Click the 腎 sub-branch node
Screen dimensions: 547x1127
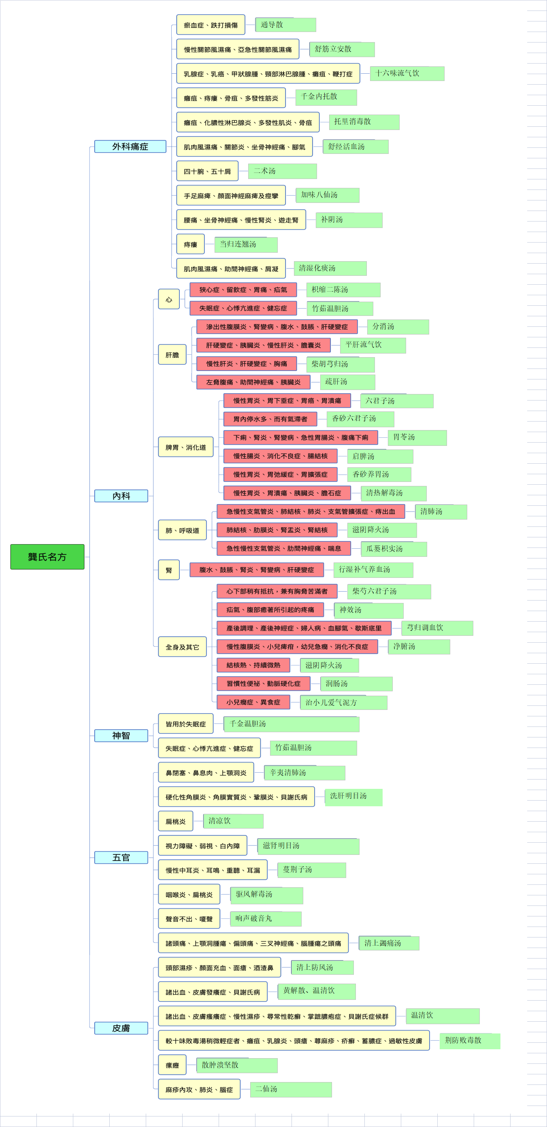169,570
